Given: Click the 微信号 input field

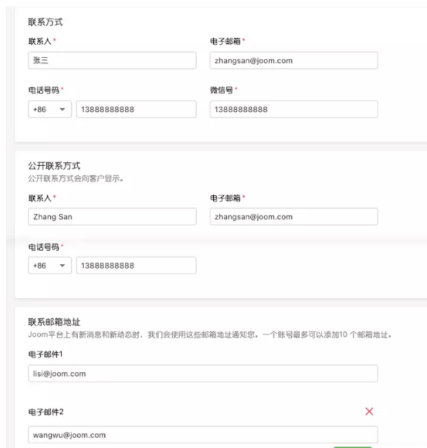Looking at the screenshot, I should tap(294, 109).
